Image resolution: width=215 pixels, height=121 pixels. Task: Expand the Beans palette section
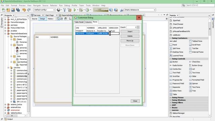171,108
